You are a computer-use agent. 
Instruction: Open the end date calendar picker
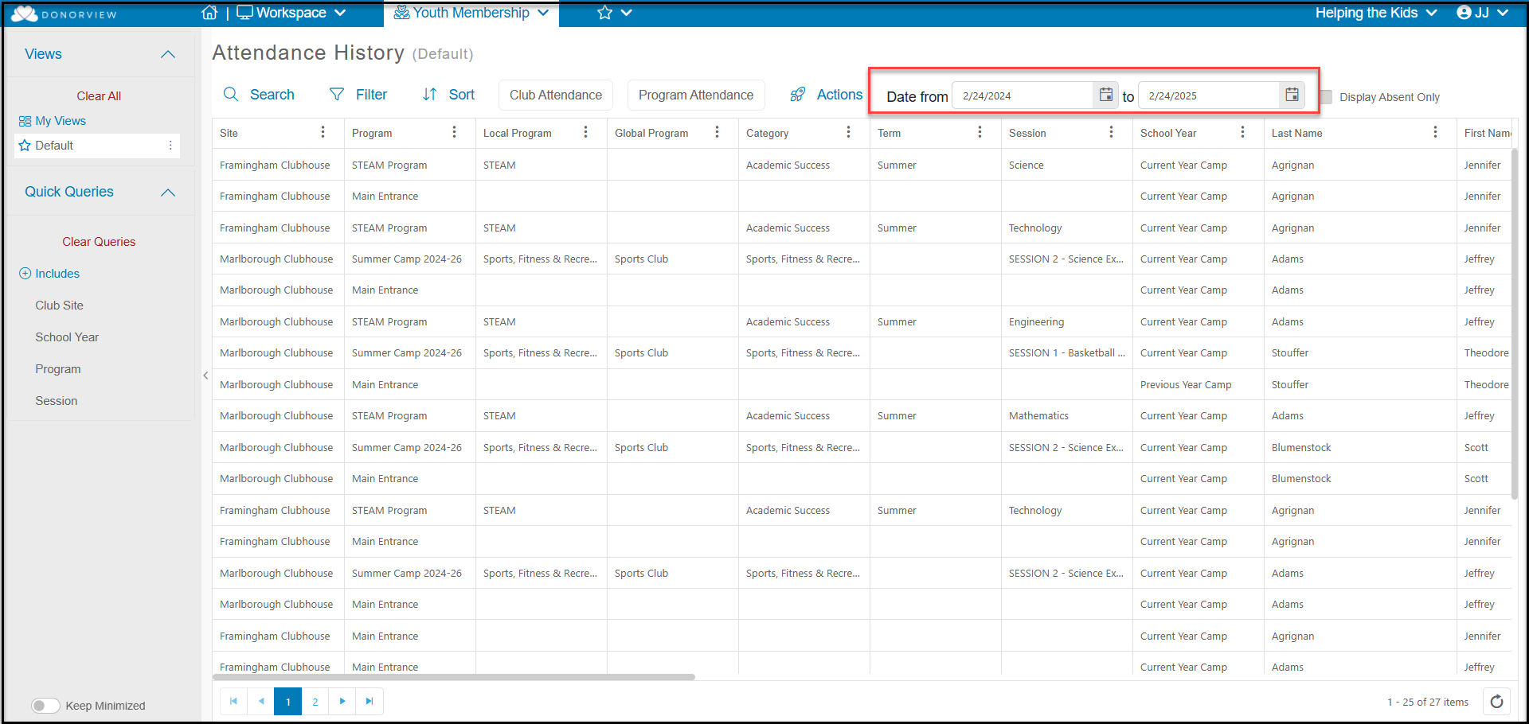click(x=1292, y=95)
